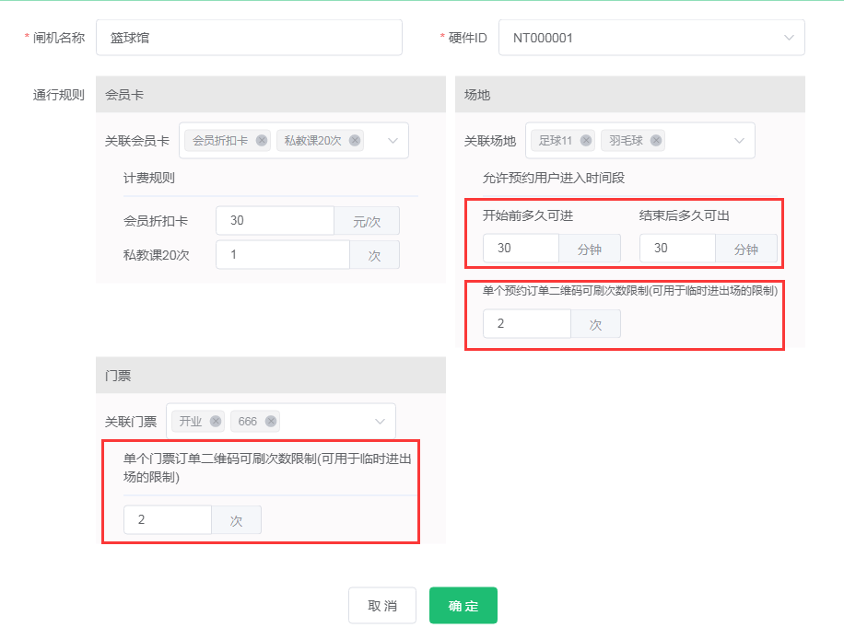Screen dimensions: 844x639
Task: Remove the 足球11 venue tag
Action: tap(586, 141)
